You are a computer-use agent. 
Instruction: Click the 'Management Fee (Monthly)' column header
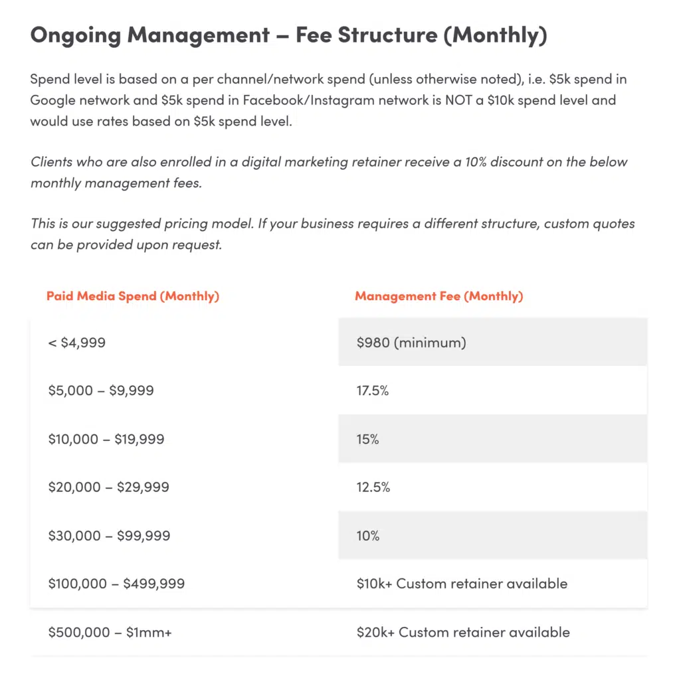click(438, 296)
